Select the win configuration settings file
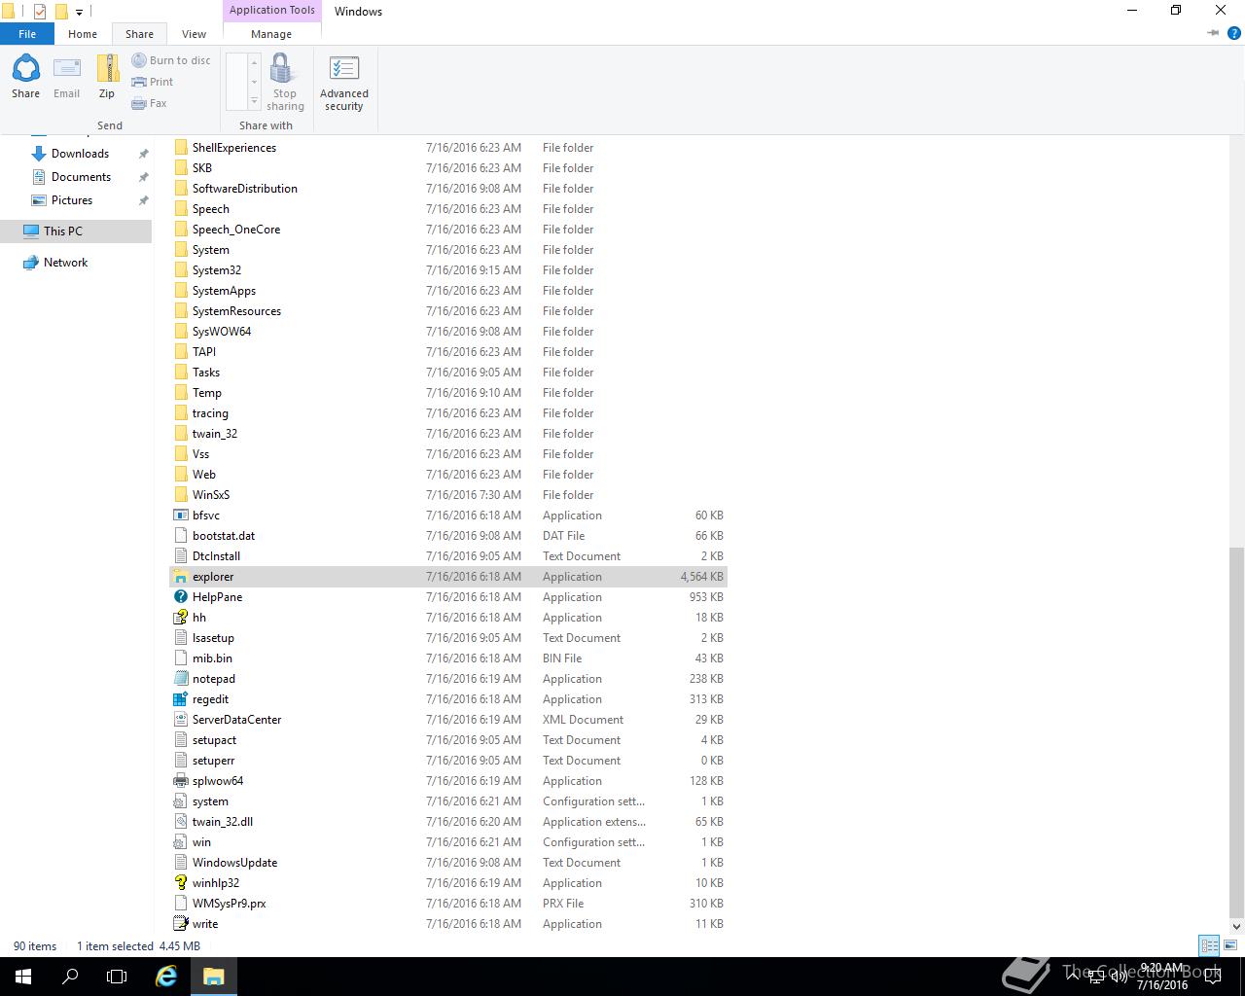Image resolution: width=1245 pixels, height=996 pixels. coord(448,842)
